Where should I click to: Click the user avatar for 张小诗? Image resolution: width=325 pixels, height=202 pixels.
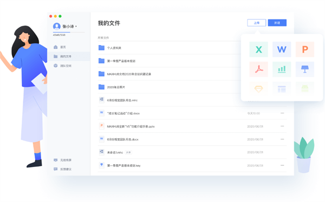pos(56,27)
